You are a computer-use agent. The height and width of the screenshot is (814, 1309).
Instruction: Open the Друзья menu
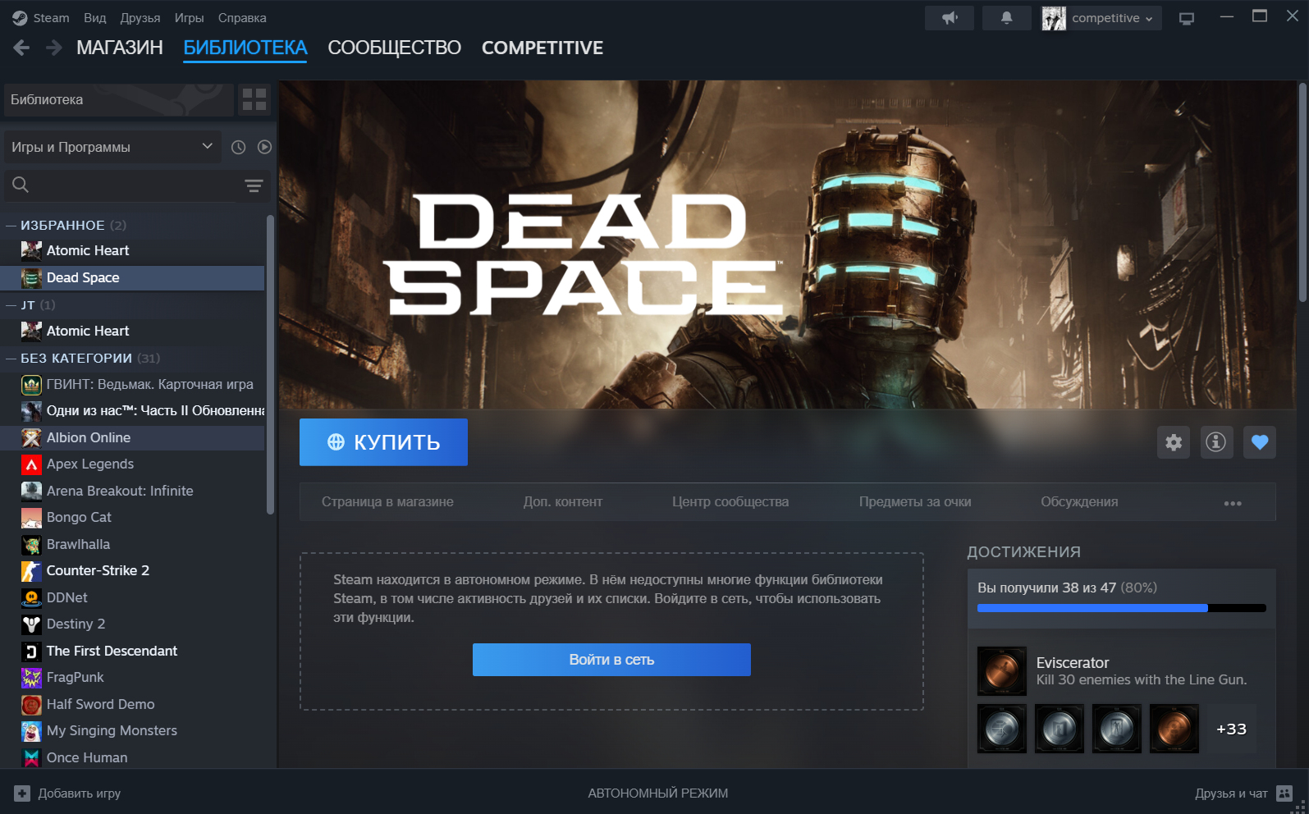(x=140, y=18)
